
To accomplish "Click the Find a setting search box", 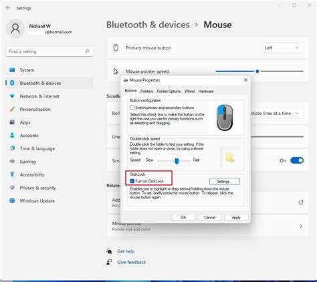I will coord(49,51).
